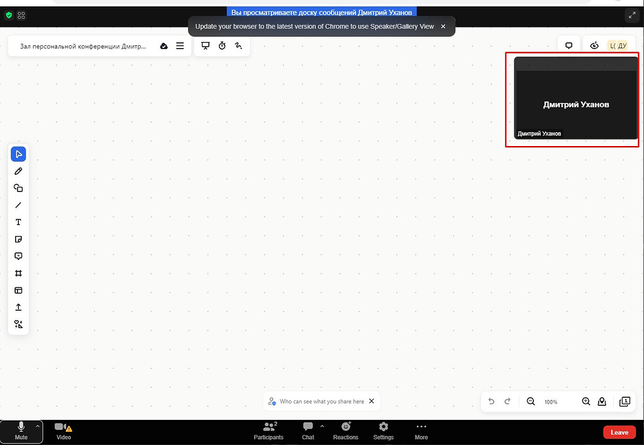Open the Templates panel
Image resolution: width=644 pixels, height=445 pixels.
[18, 290]
